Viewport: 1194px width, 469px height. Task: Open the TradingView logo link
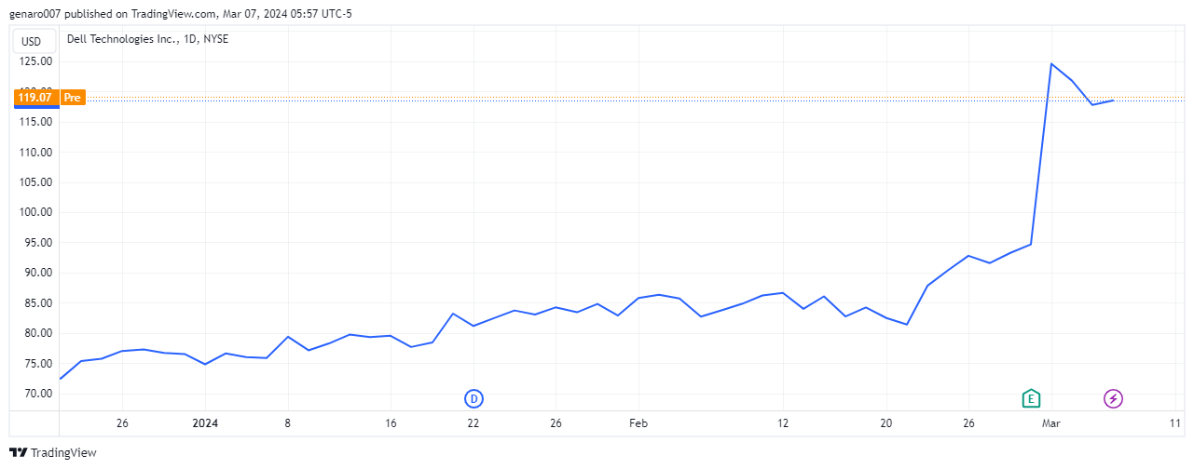(53, 452)
